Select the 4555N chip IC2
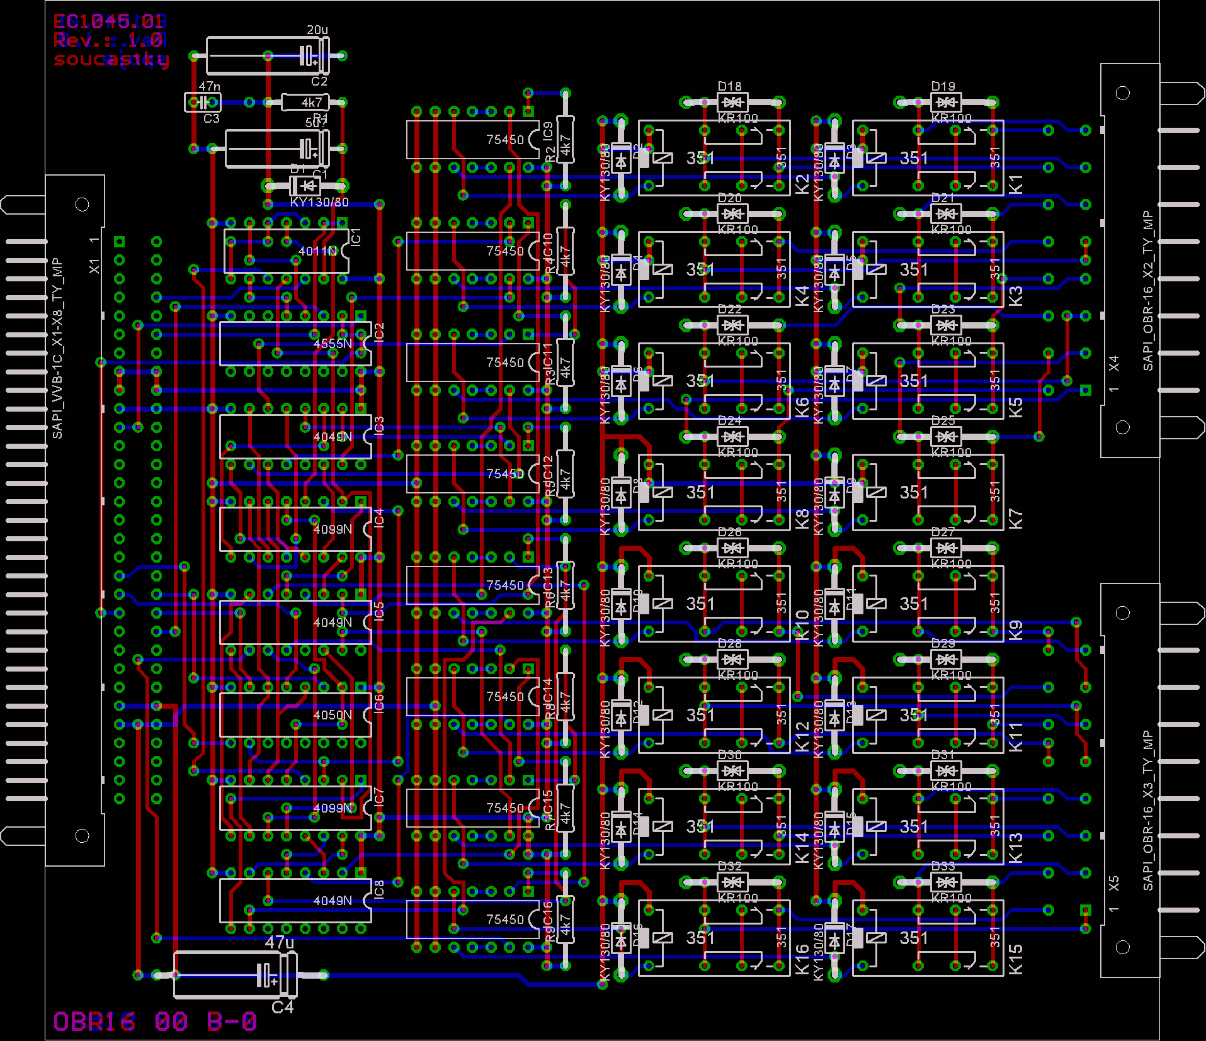Viewport: 1206px width, 1041px height. [295, 344]
